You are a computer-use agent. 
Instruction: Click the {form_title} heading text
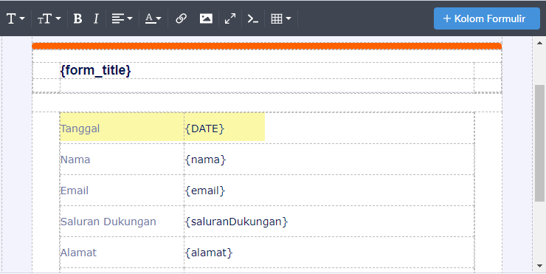point(95,70)
